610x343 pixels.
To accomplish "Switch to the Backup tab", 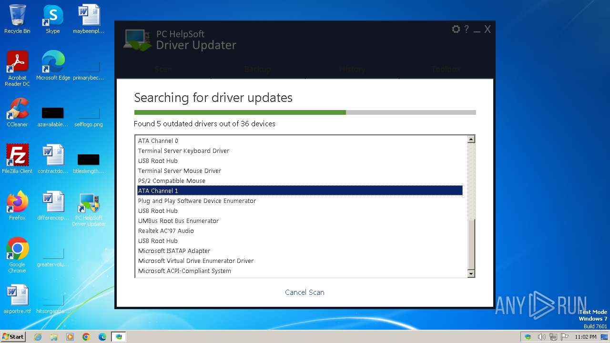I will coord(257,69).
